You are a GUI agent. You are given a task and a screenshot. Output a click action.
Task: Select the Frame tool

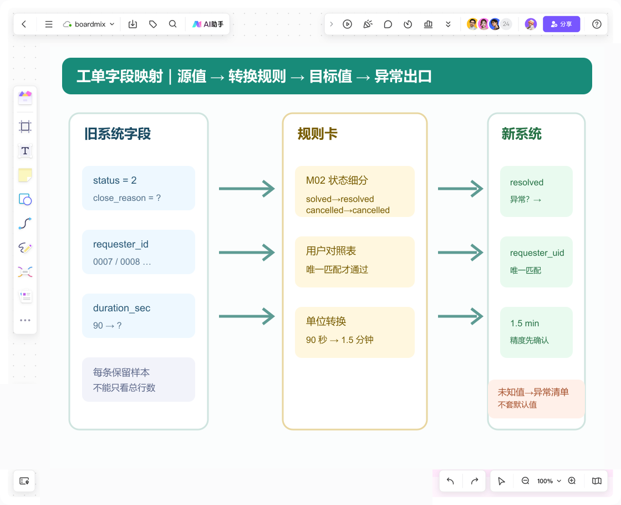click(x=25, y=127)
